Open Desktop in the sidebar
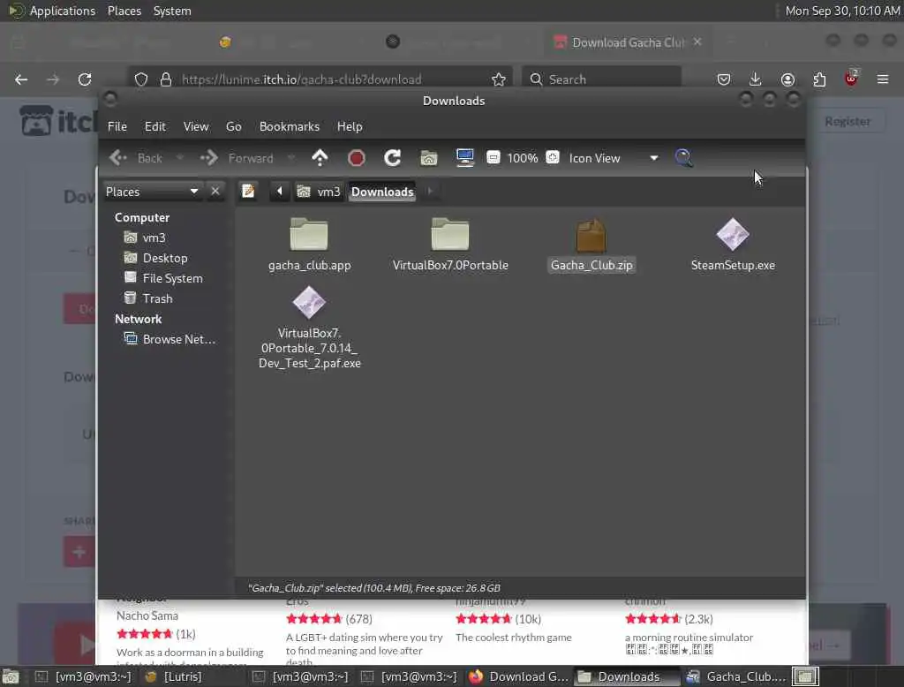The image size is (904, 687). click(x=165, y=258)
